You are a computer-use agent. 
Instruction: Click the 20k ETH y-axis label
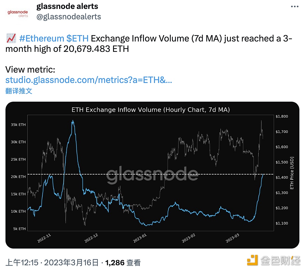click(18, 177)
